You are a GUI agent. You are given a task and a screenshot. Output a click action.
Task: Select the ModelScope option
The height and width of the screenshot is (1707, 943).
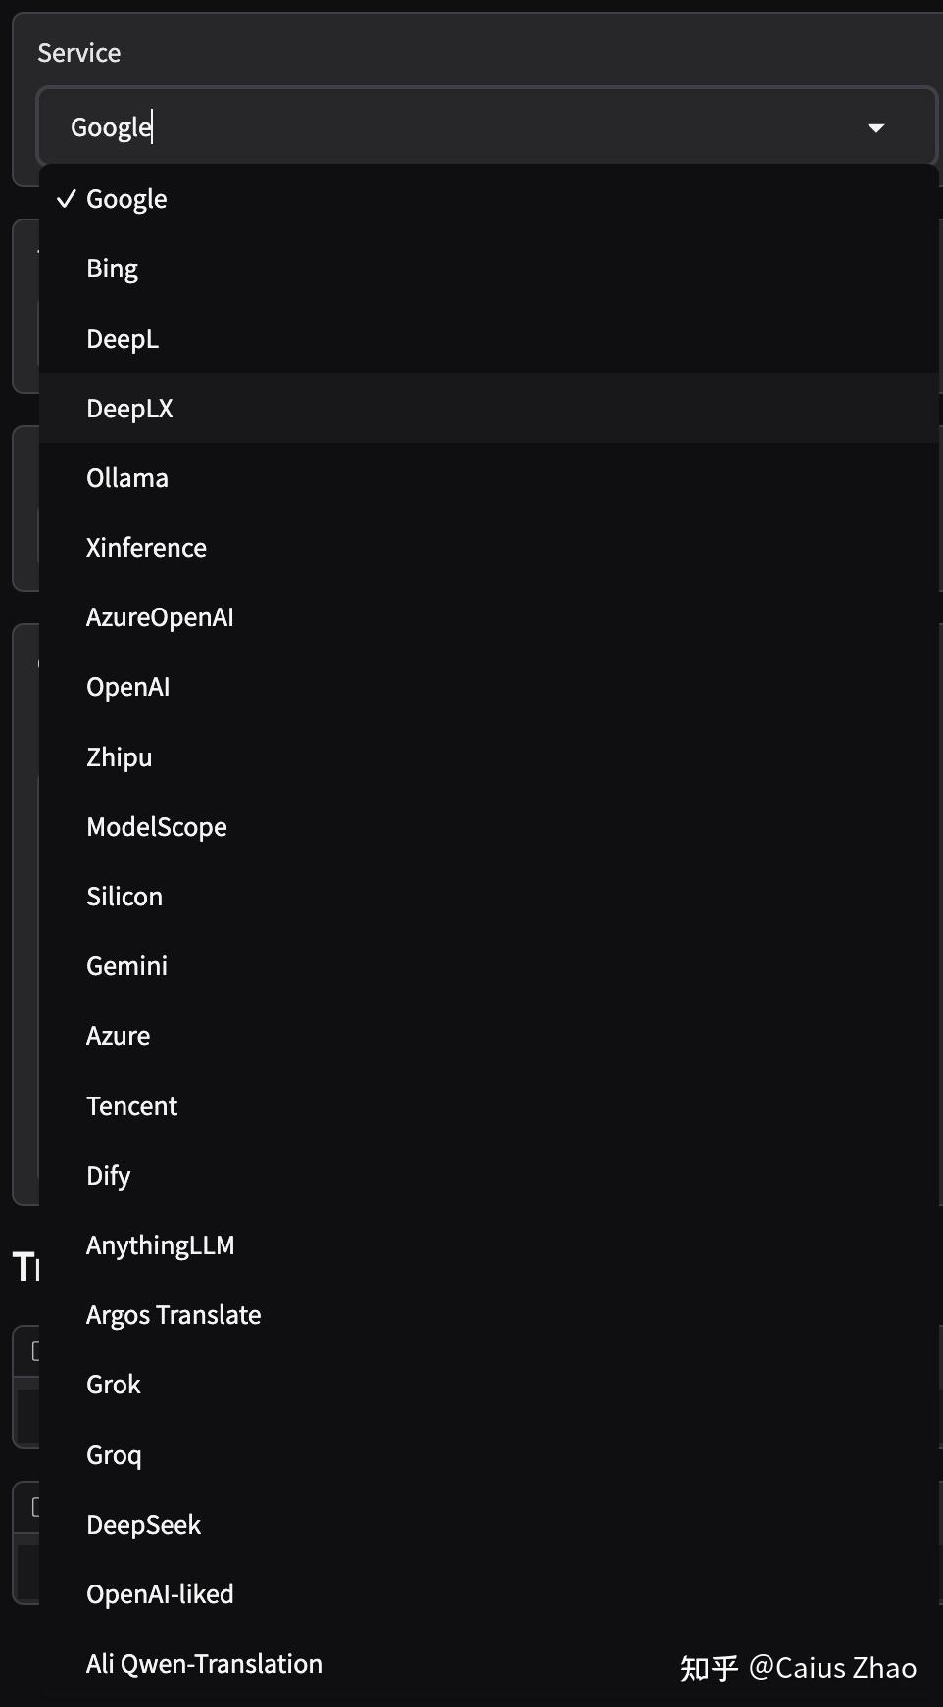pyautogui.click(x=157, y=827)
